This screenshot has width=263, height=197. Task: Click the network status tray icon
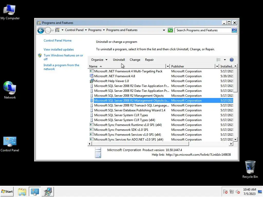(x=232, y=192)
